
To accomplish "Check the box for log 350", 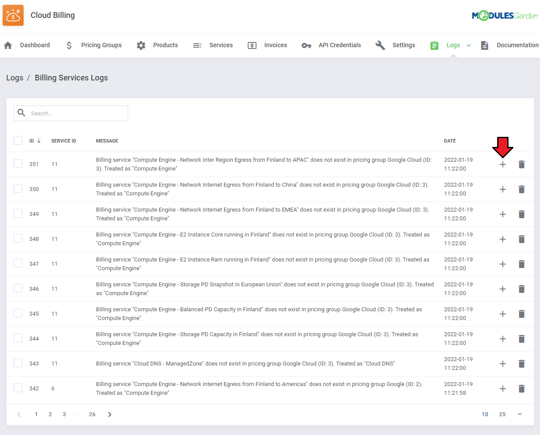I will coord(18,188).
